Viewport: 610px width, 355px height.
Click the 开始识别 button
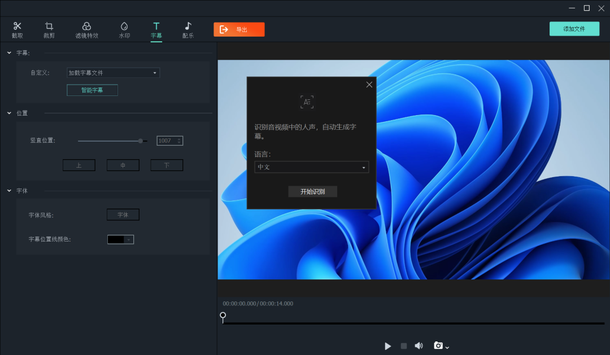(312, 192)
